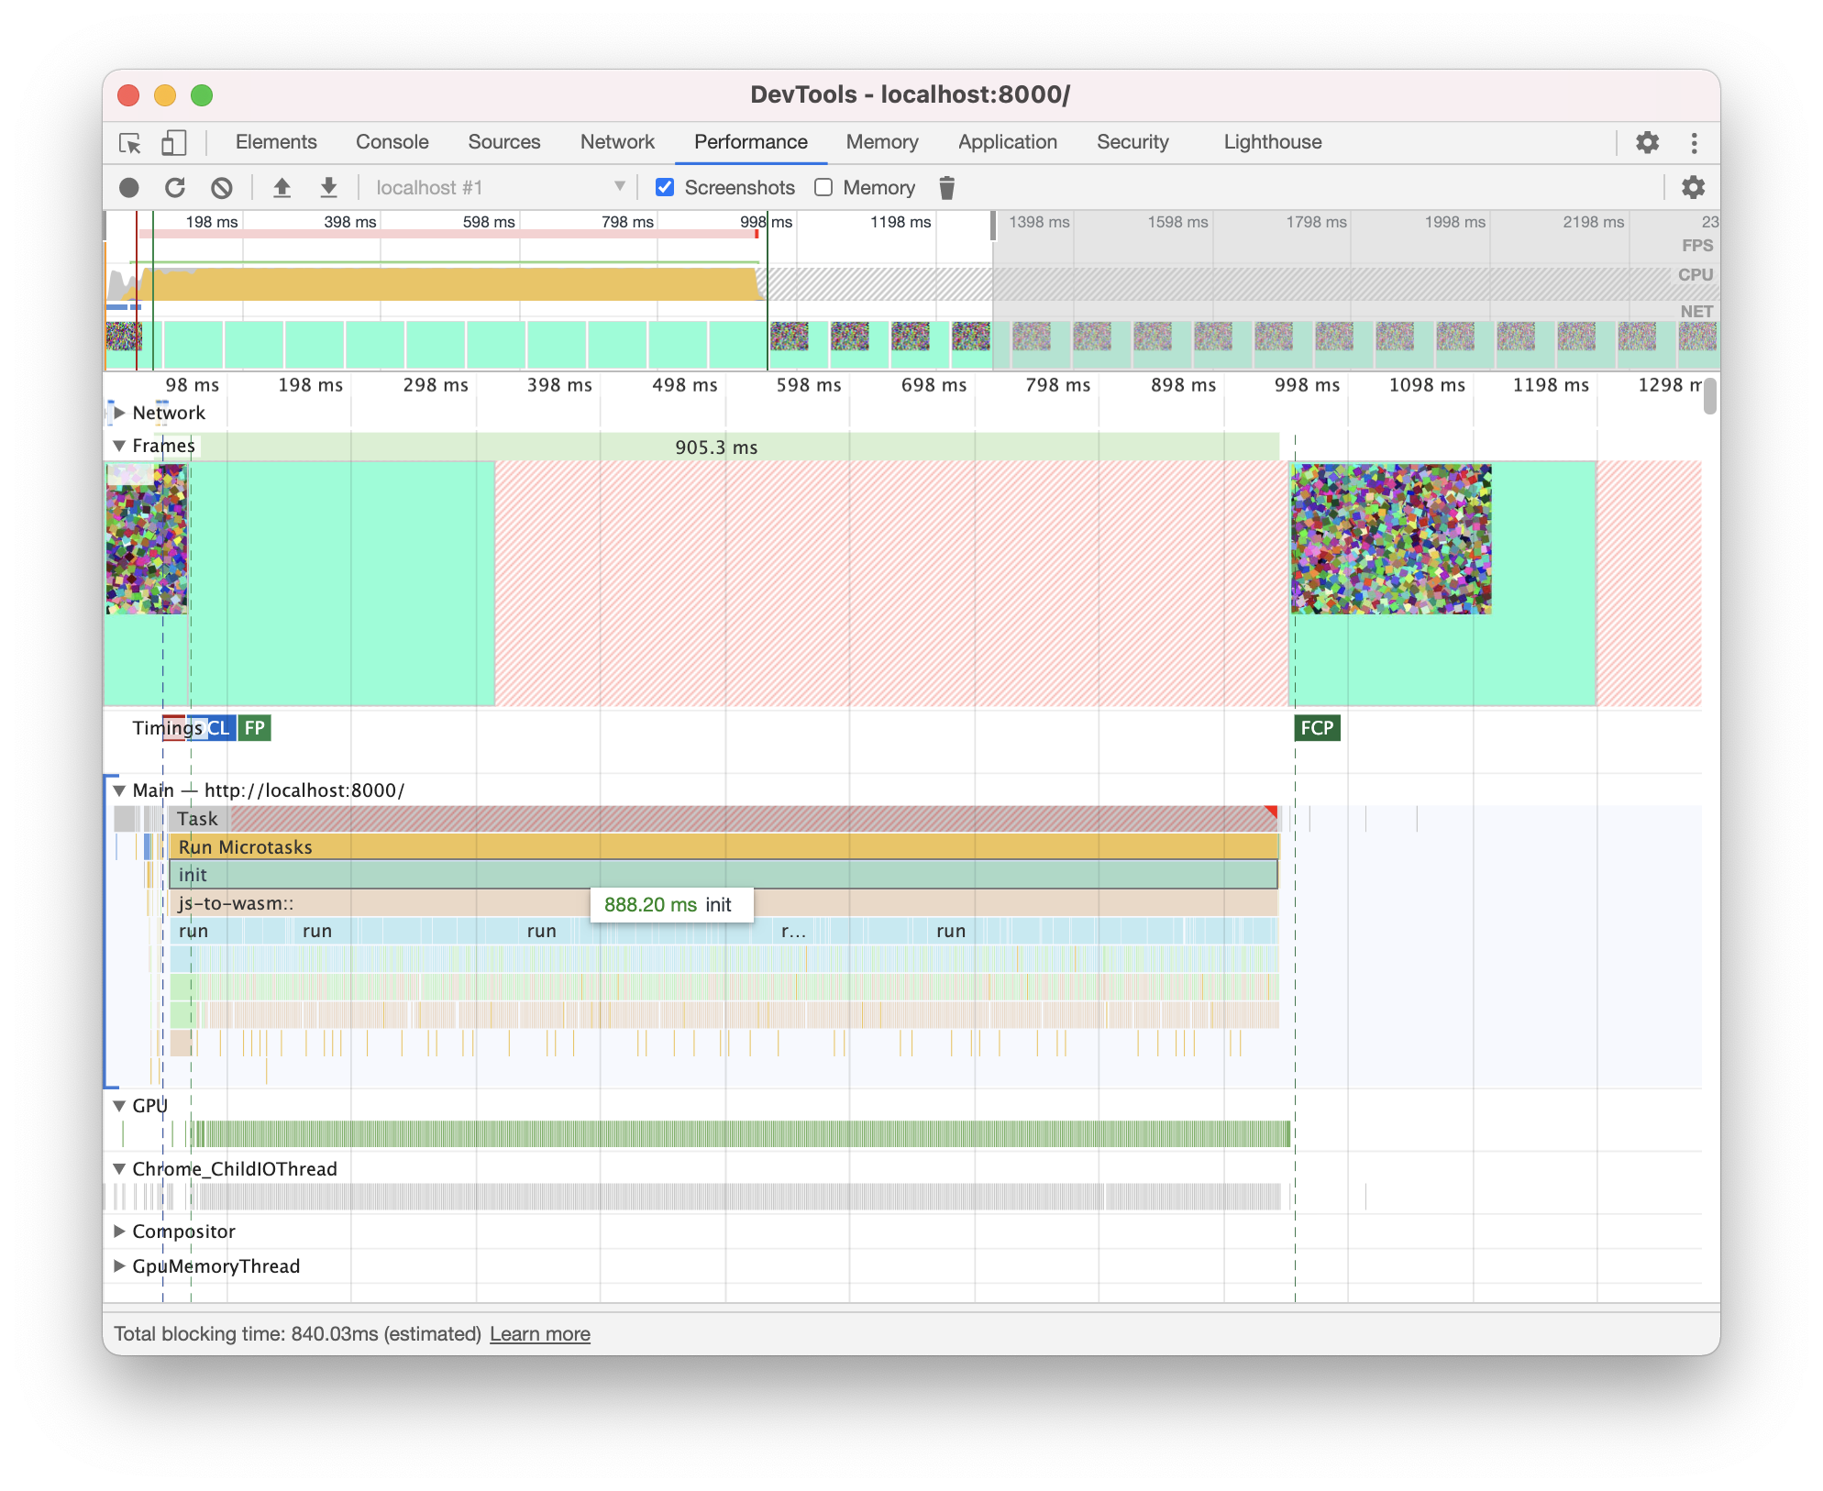Switch to the Console tab

coord(392,142)
